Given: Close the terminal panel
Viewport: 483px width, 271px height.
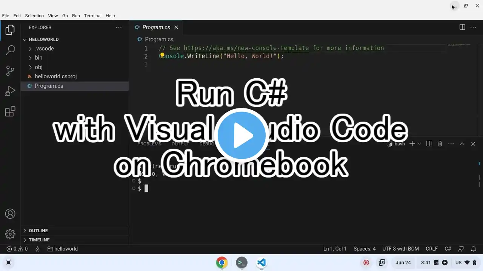Looking at the screenshot, I should pyautogui.click(x=473, y=144).
